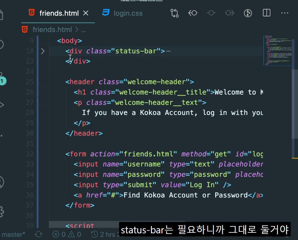Split the editor to the right

[x=266, y=13]
